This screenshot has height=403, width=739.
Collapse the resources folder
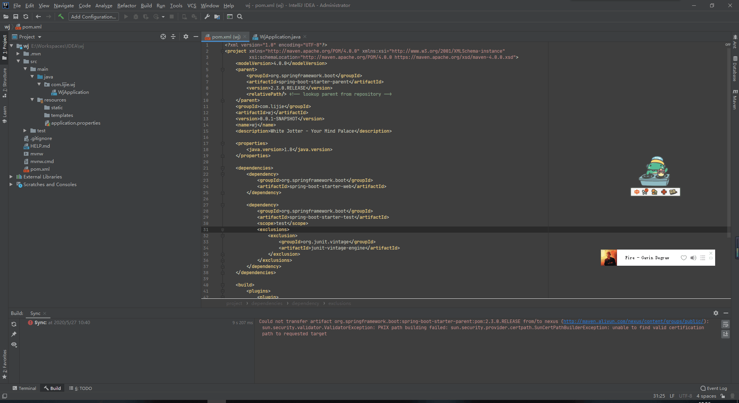click(32, 100)
